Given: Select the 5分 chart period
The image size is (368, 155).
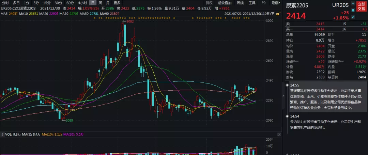Looking at the screenshot, I should click(x=36, y=3).
